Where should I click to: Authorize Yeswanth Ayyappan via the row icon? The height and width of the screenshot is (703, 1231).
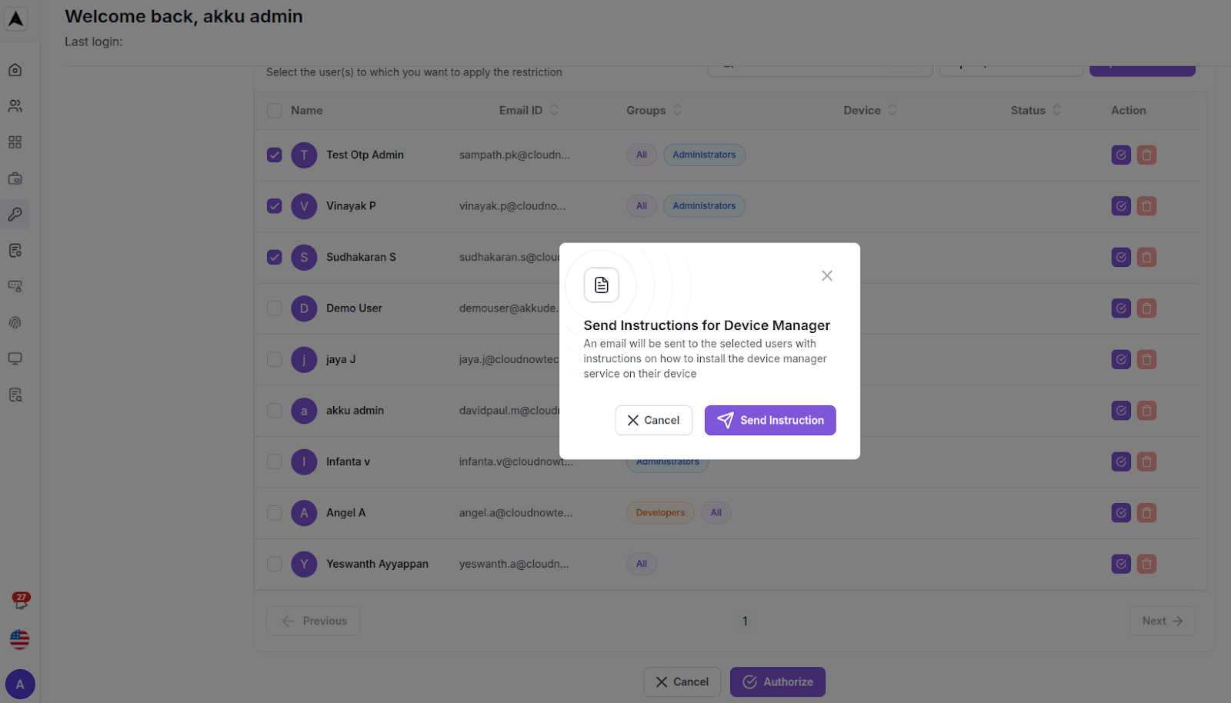point(1121,565)
